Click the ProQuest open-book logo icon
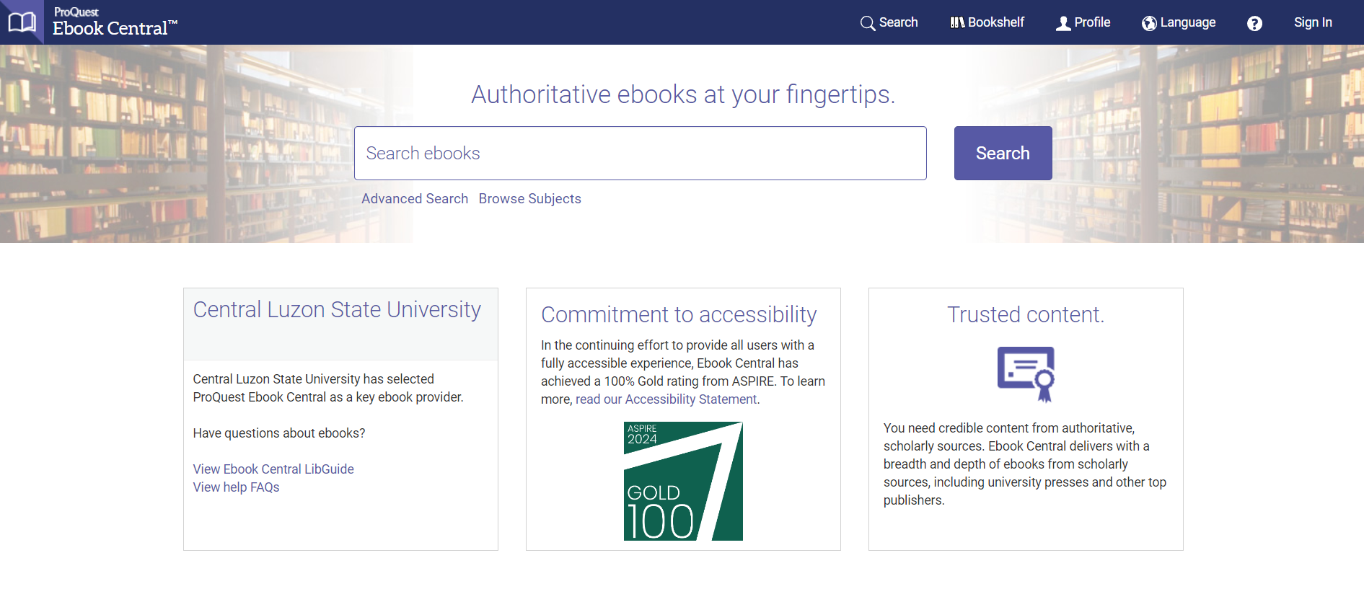This screenshot has height=589, width=1364. pos(22,22)
